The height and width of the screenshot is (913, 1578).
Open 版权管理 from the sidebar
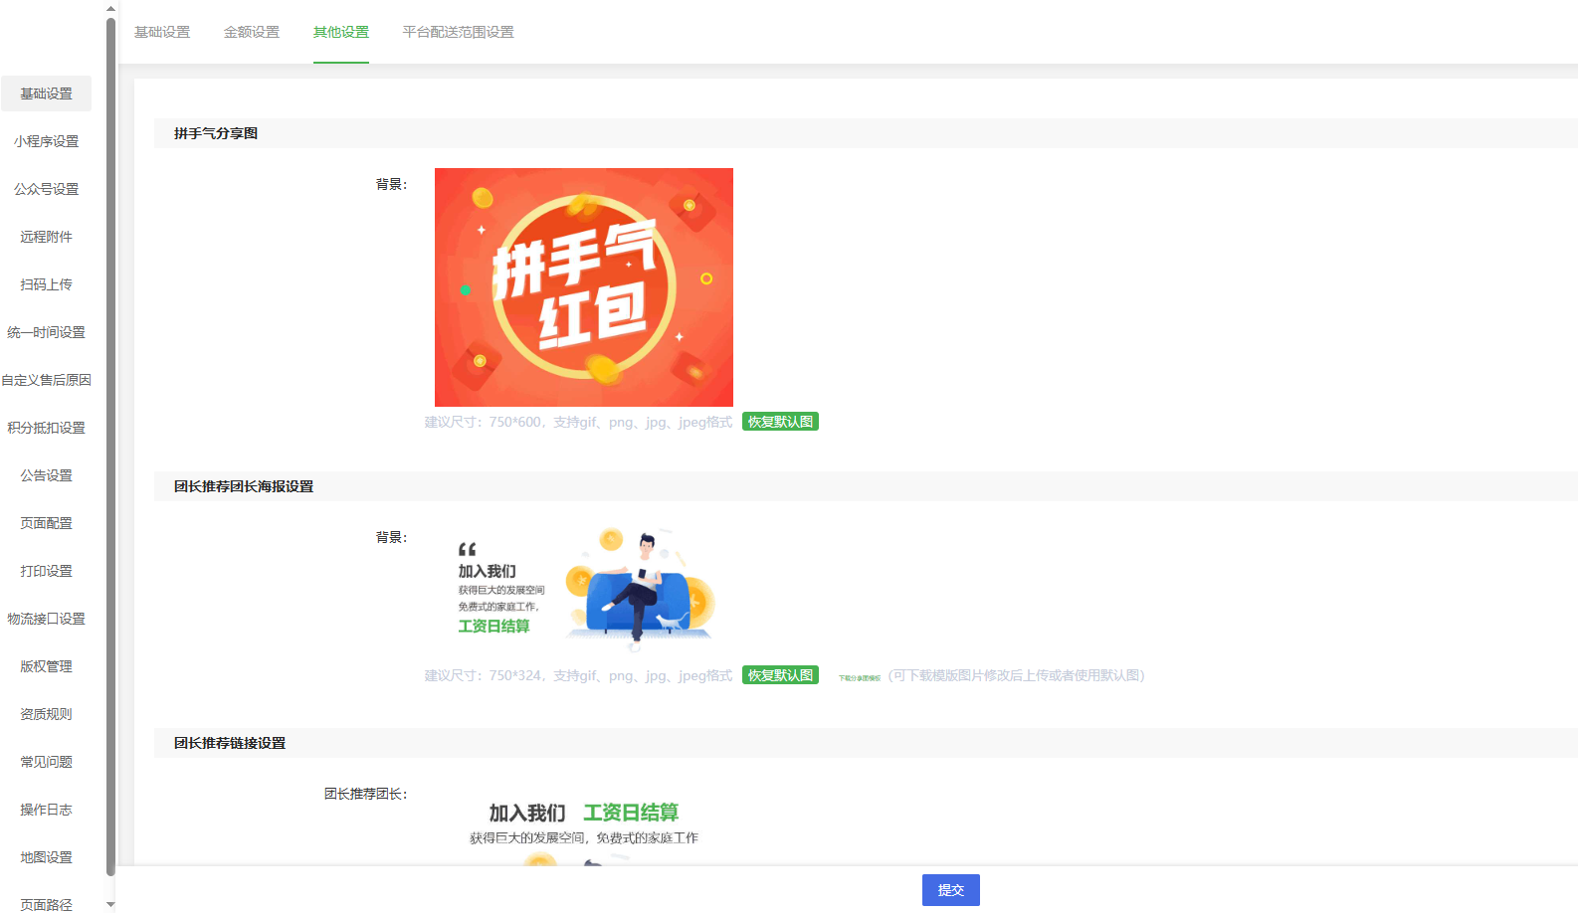coord(46,666)
